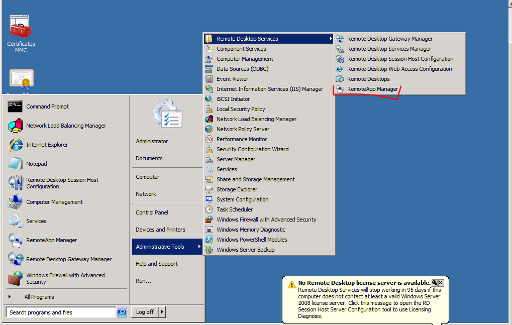Open Storage Explorer entry
The width and height of the screenshot is (512, 325).
(x=237, y=189)
